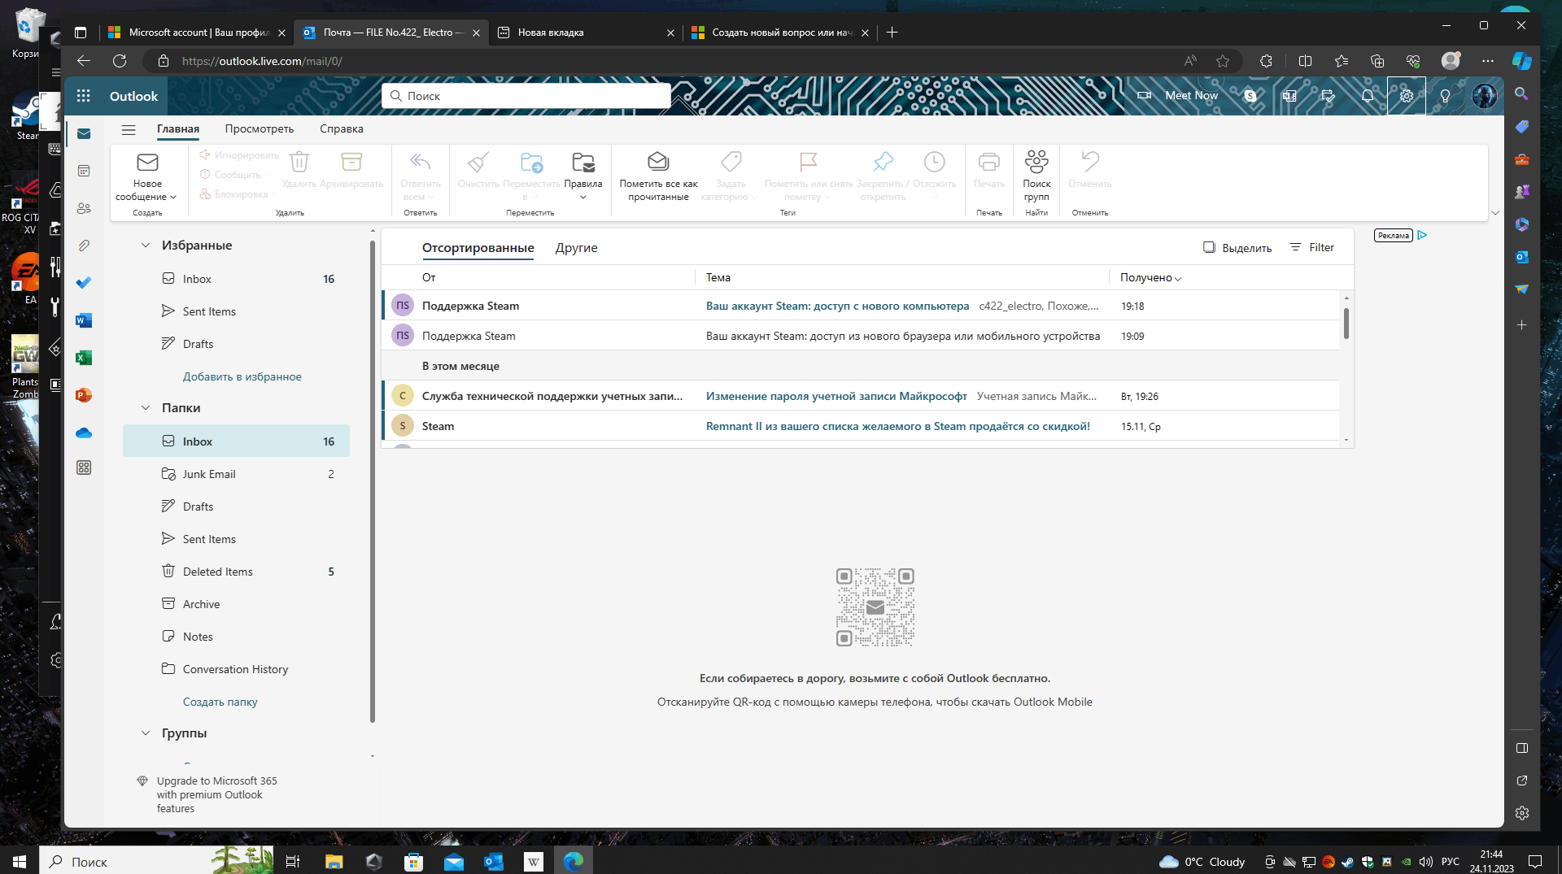Open More apps in left rail
The image size is (1562, 874).
pyautogui.click(x=84, y=467)
